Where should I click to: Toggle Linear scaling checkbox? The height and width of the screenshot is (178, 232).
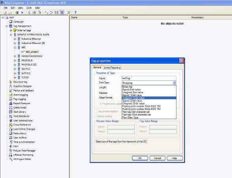[96, 116]
